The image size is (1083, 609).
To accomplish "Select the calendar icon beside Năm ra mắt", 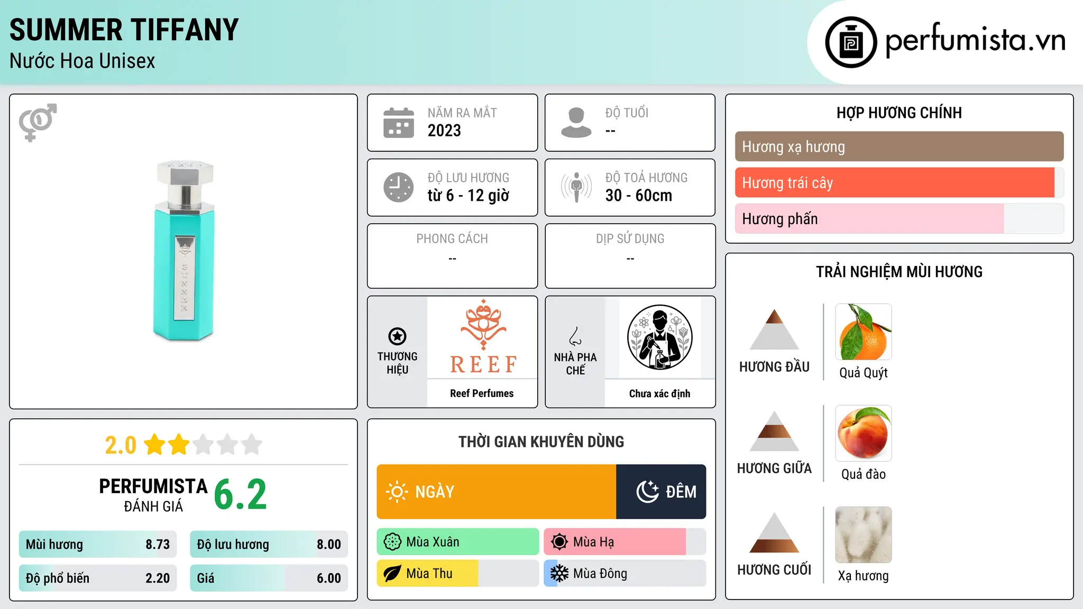I will [x=399, y=123].
